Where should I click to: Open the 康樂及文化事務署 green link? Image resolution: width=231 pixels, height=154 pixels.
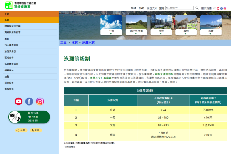(x=100, y=78)
